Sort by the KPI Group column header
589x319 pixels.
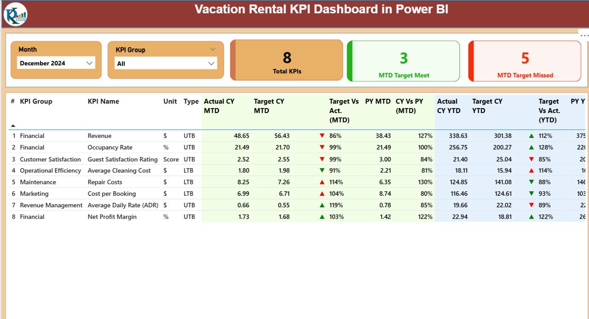[x=36, y=102]
